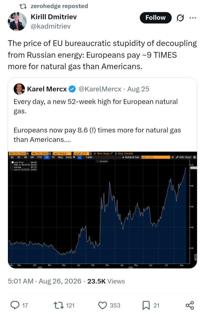The width and height of the screenshot is (205, 314).
Task: Open the Grok explain icon
Action: click(180, 18)
